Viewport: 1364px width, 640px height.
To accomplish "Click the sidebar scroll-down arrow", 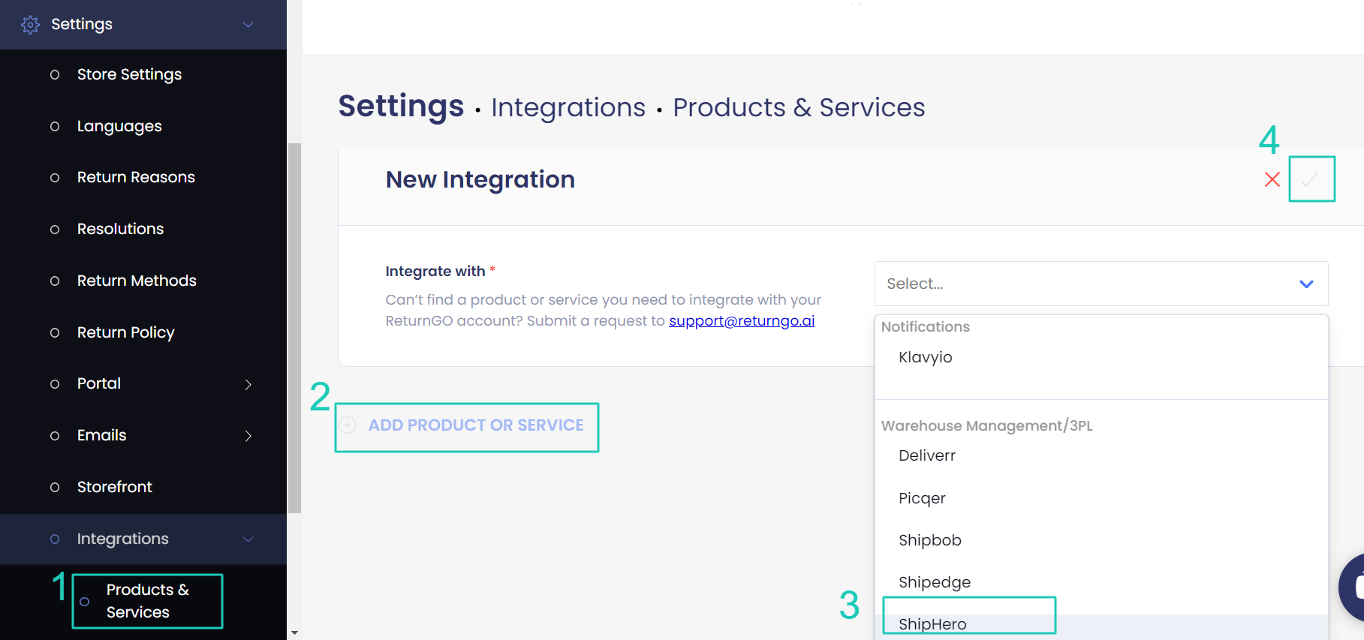I will tap(294, 632).
